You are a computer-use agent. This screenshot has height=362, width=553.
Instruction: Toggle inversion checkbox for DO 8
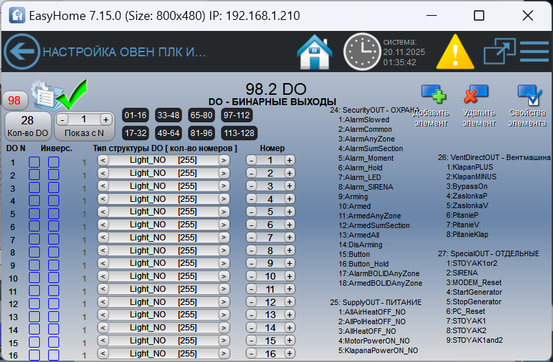click(x=54, y=253)
